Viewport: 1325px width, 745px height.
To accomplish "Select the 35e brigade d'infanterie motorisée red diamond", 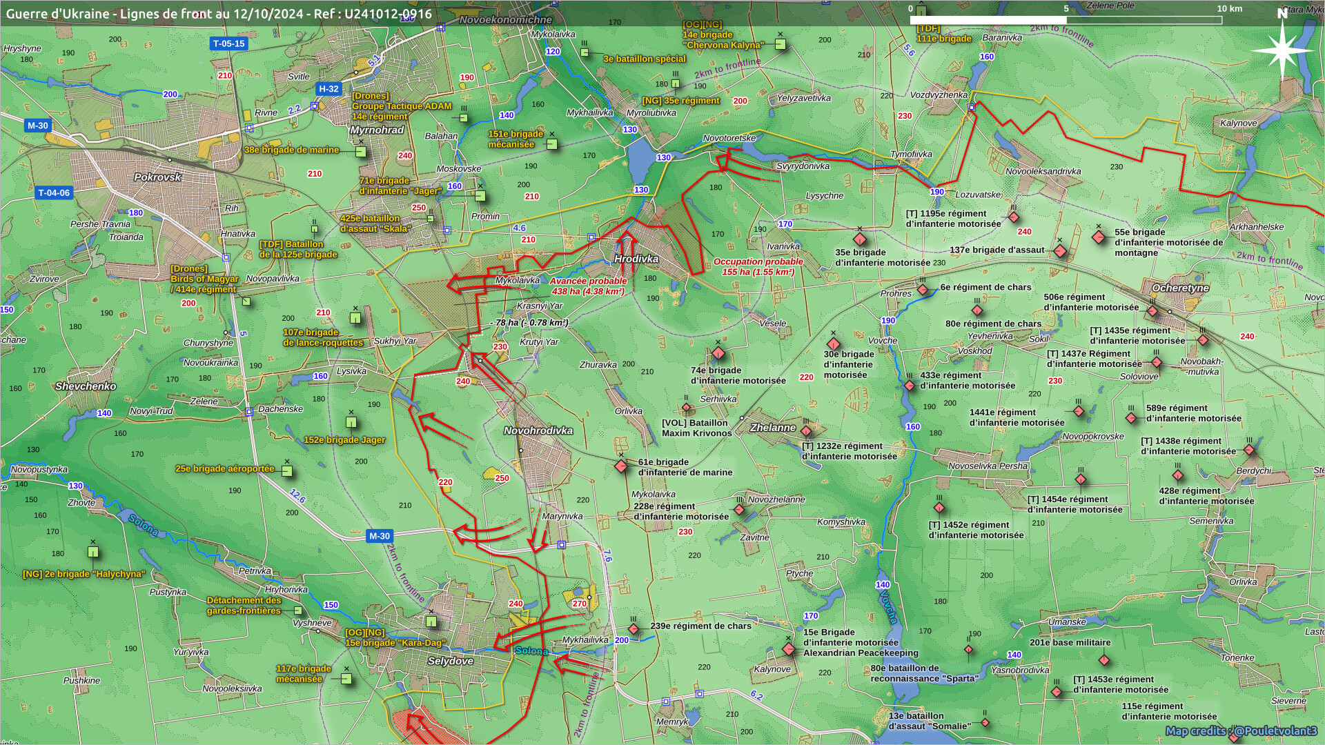I will (859, 239).
